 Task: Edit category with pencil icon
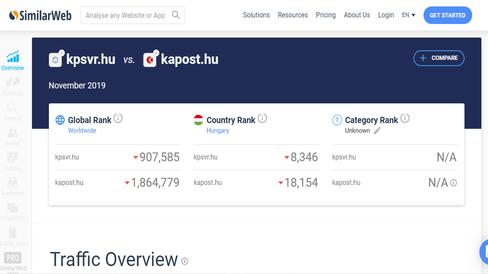[x=377, y=131]
